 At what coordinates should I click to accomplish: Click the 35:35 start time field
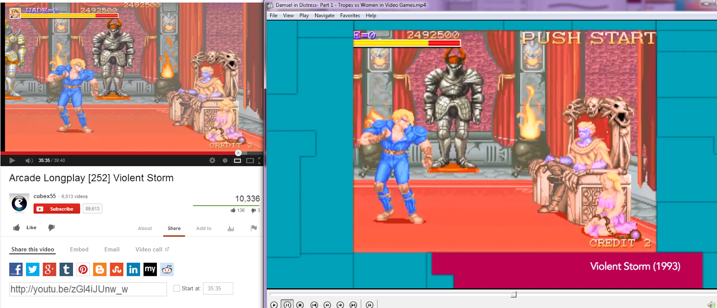click(218, 288)
